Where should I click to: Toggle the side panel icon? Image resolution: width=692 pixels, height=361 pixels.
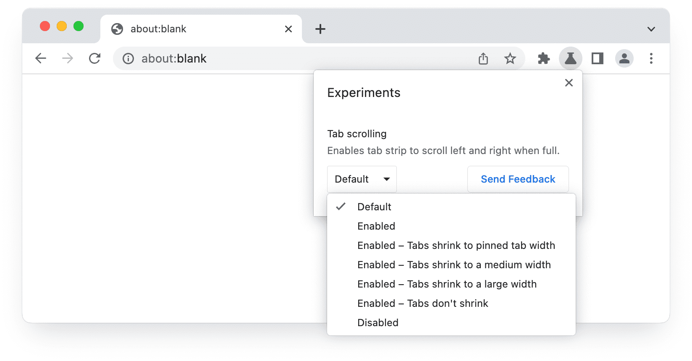[597, 58]
